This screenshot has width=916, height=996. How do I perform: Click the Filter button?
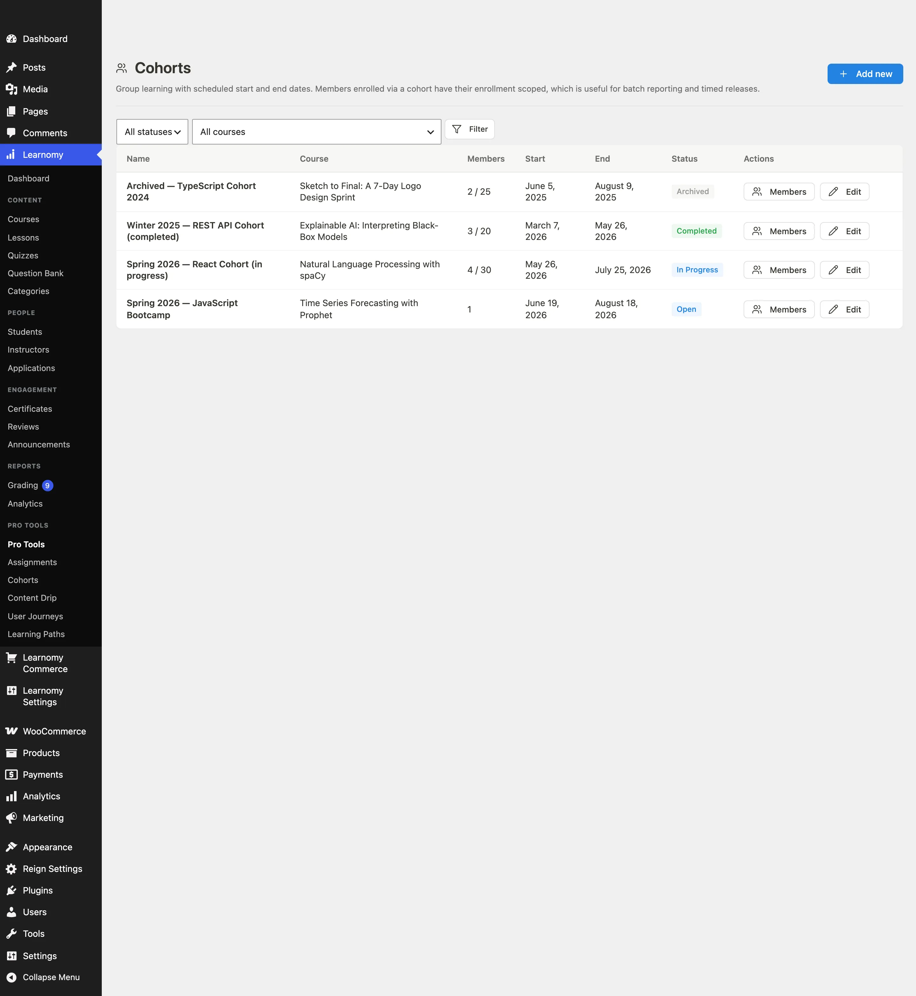coord(469,129)
